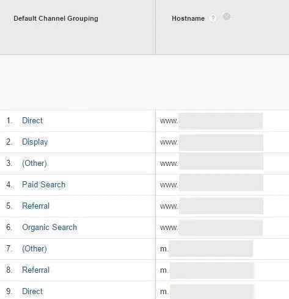Image resolution: width=289 pixels, height=299 pixels.
Task: Open the (Other) channel in row 7
Action: point(34,248)
